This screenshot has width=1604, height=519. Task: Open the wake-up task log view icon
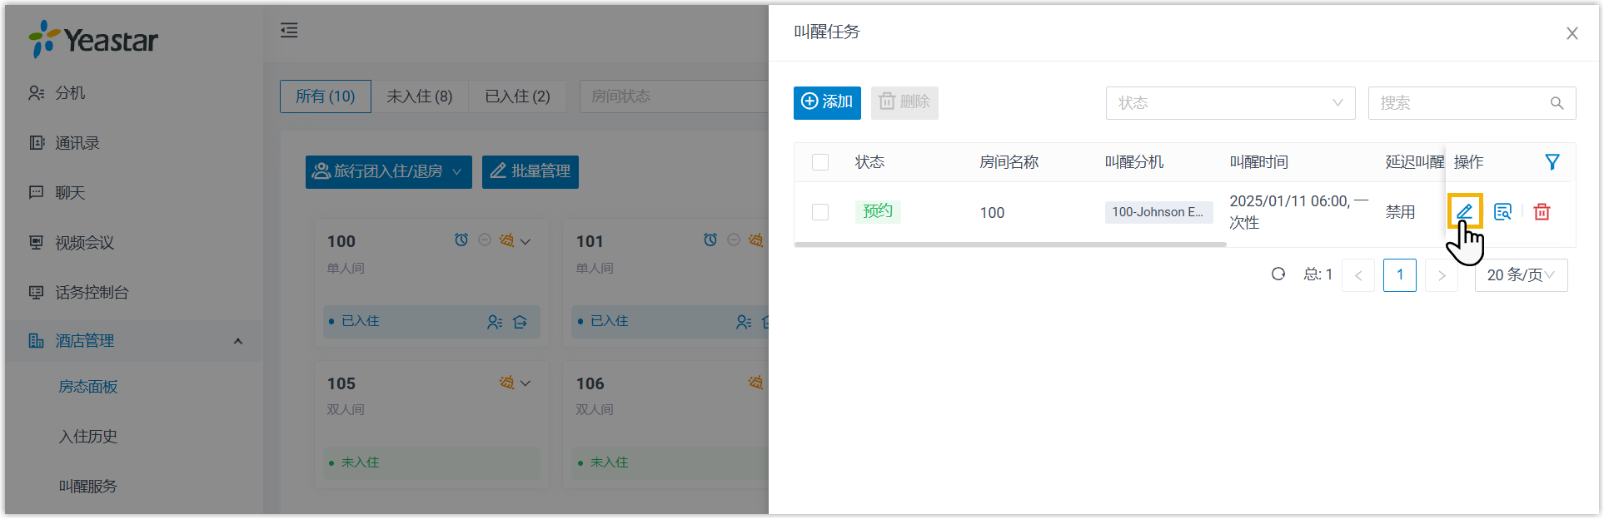pos(1502,212)
